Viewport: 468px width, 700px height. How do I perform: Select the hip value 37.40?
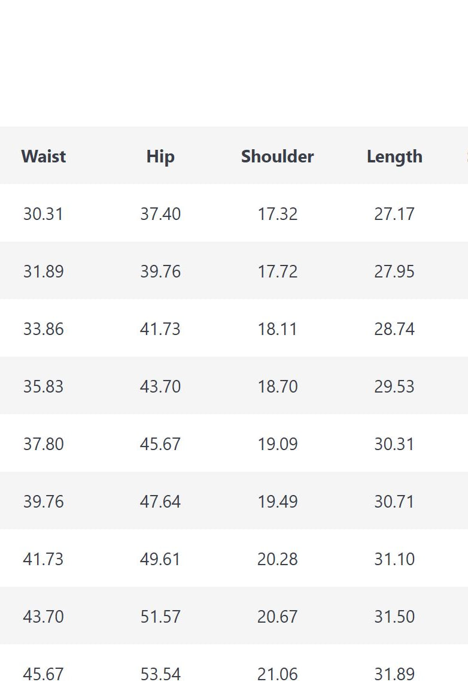click(160, 214)
